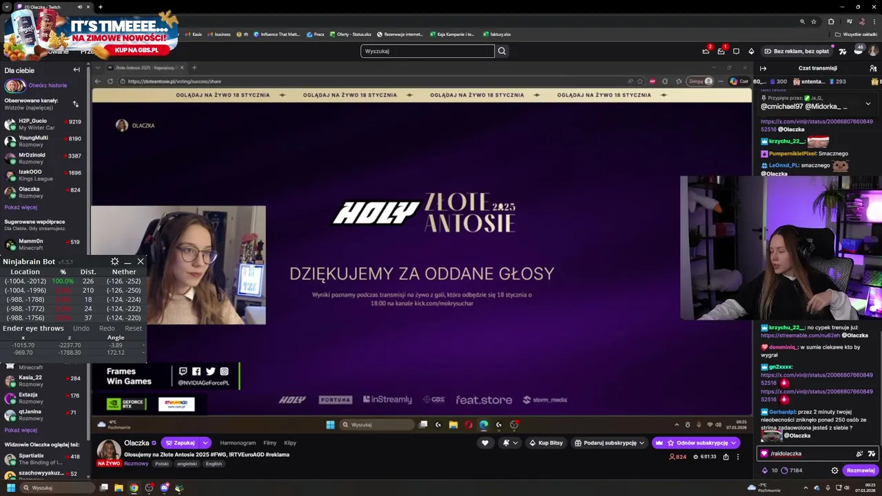Open Chrome extensions puzzle icon
The image size is (882, 496).
(x=830, y=21)
